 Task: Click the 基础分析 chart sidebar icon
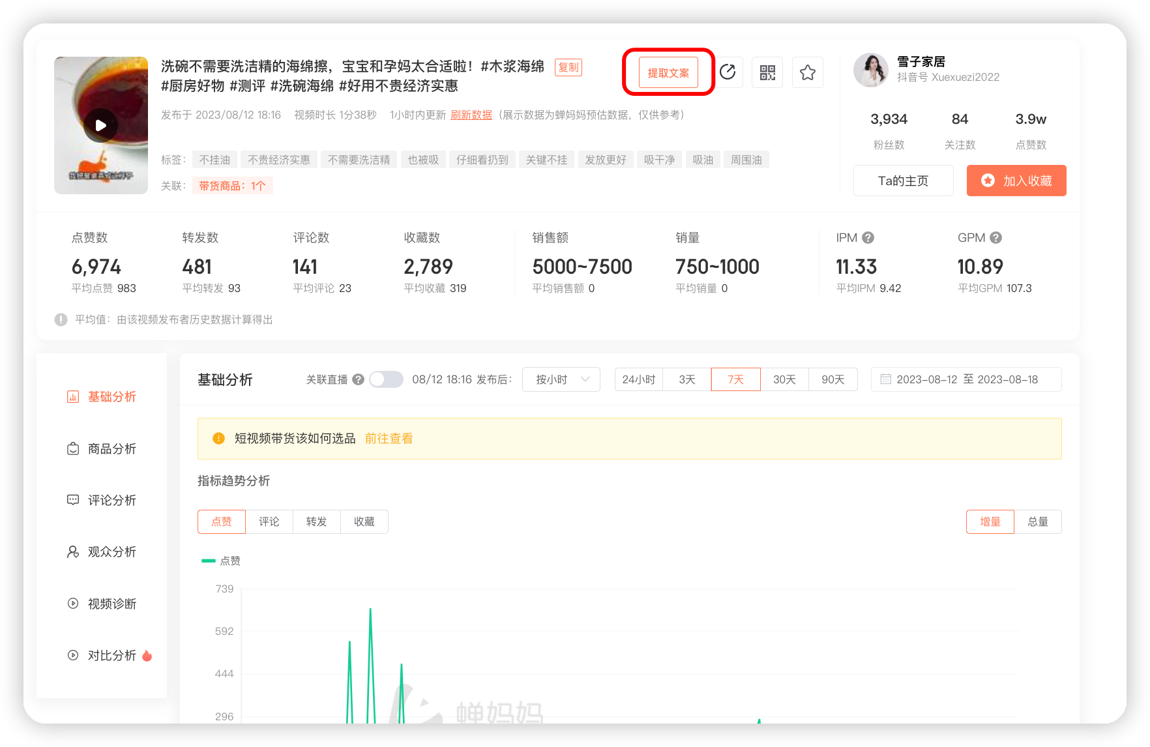(73, 397)
